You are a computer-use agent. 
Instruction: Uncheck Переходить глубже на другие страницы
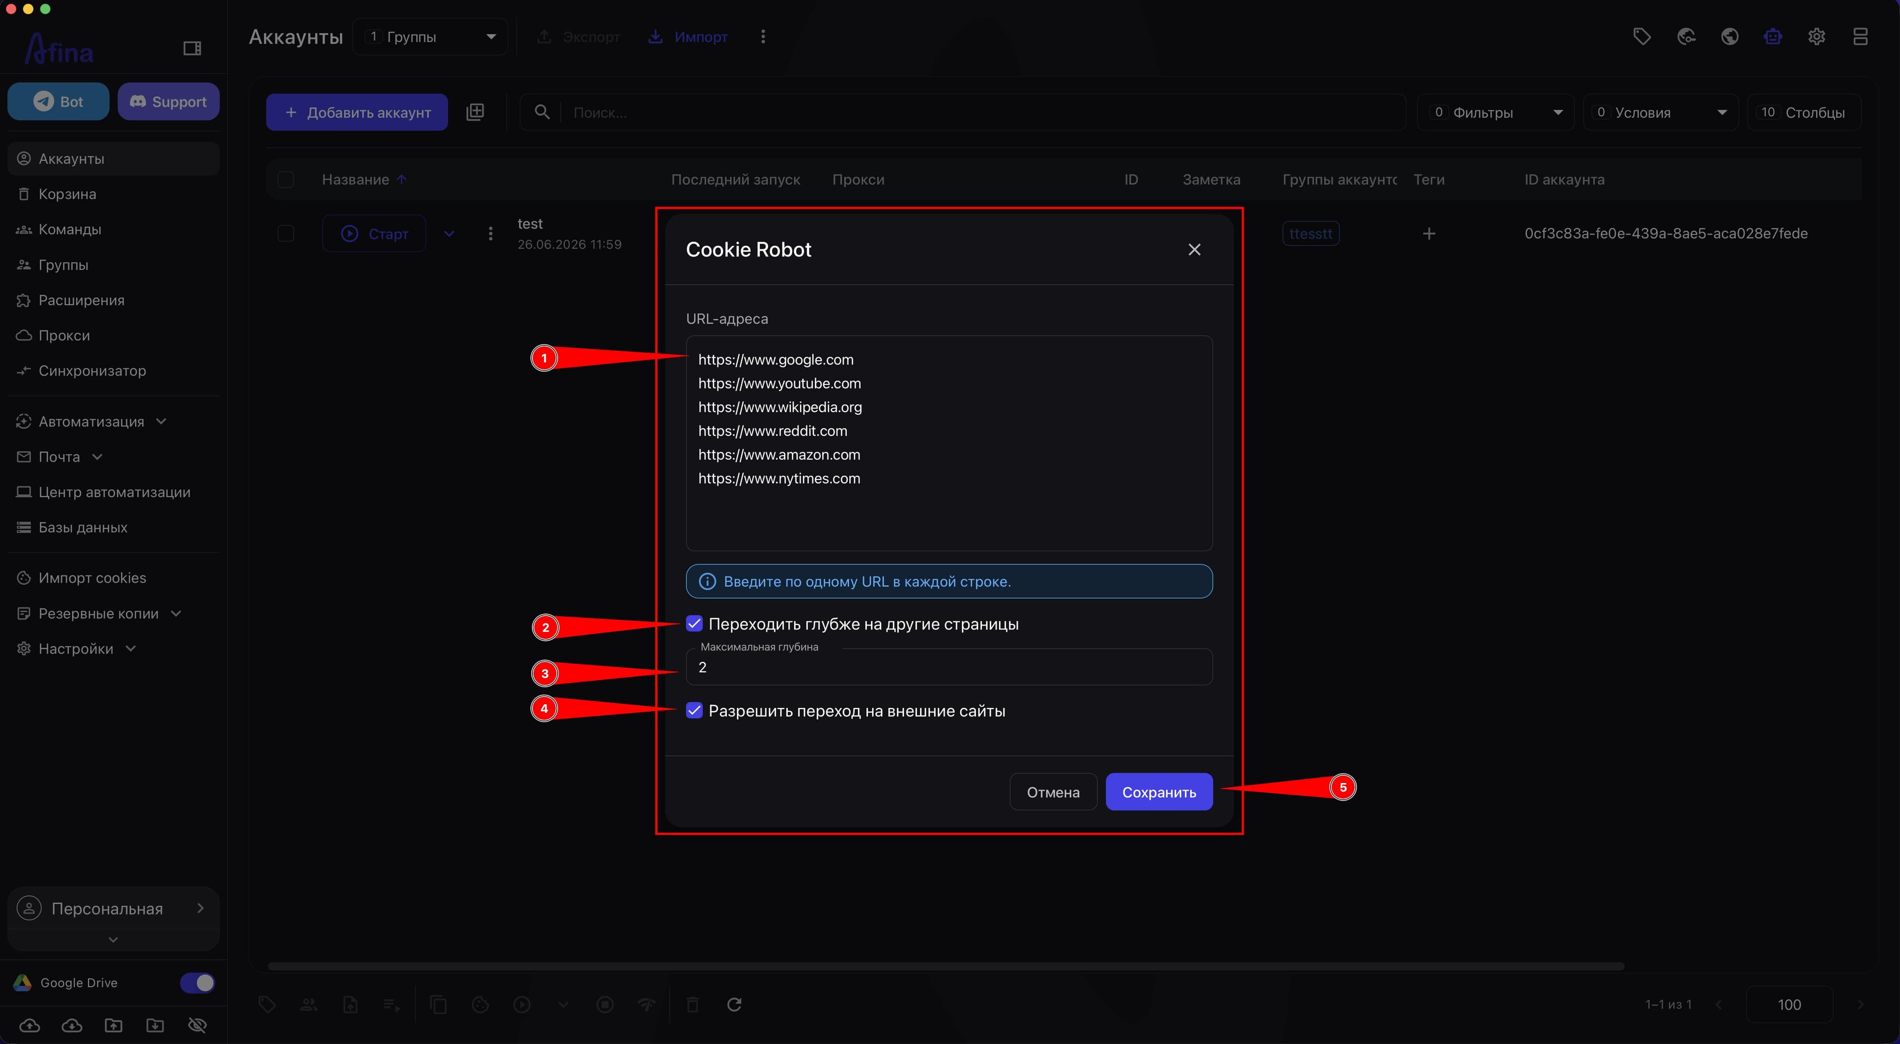[694, 623]
